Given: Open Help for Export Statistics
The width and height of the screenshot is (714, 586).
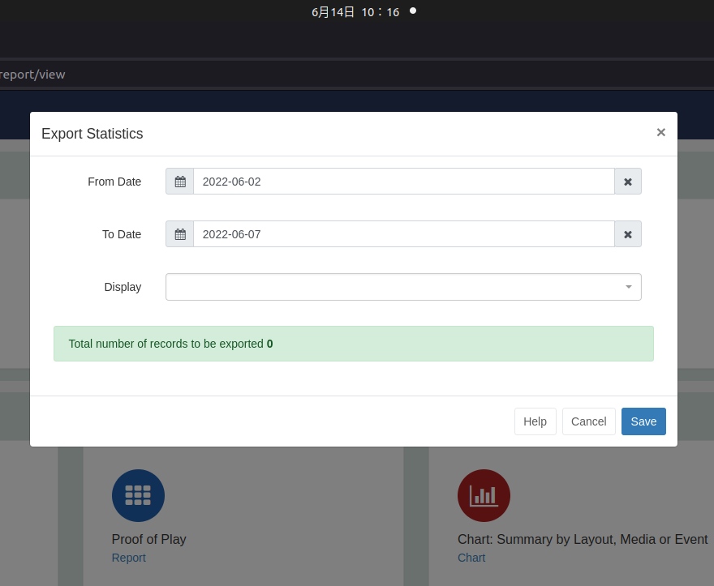Looking at the screenshot, I should [x=535, y=421].
